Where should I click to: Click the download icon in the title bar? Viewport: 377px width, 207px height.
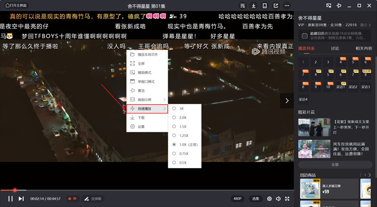[254, 6]
